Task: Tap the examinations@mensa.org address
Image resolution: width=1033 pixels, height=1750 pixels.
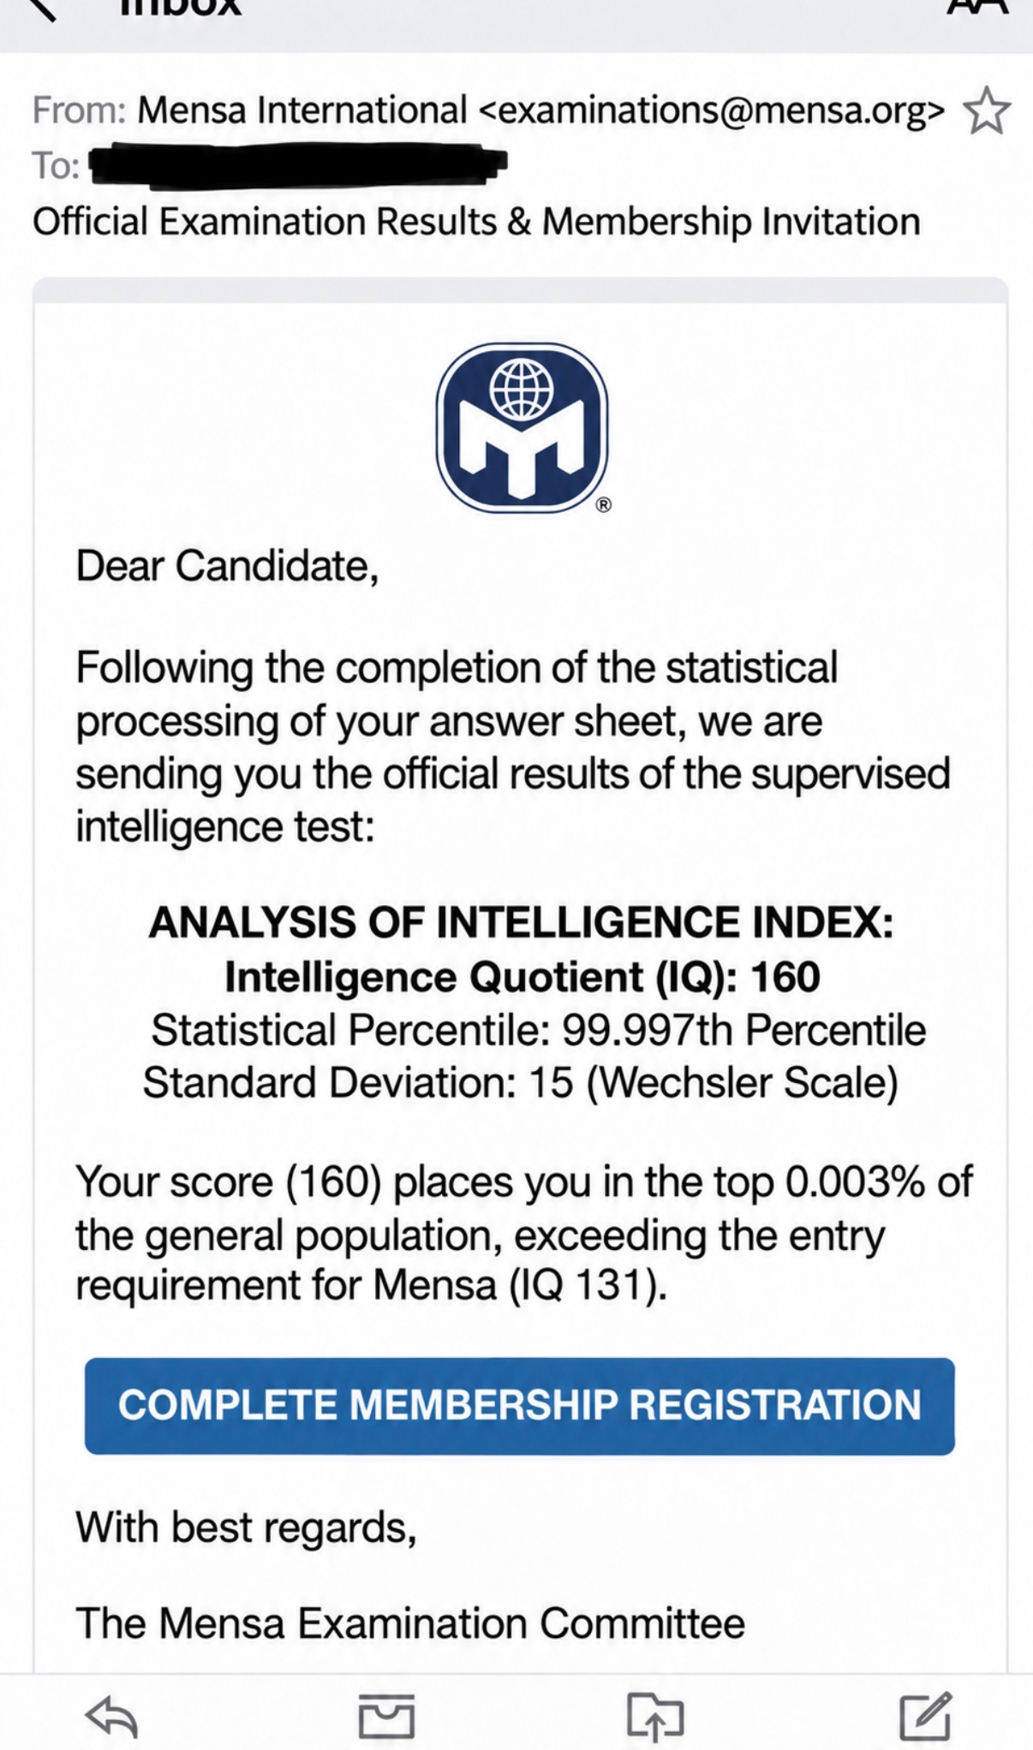Action: pos(712,110)
